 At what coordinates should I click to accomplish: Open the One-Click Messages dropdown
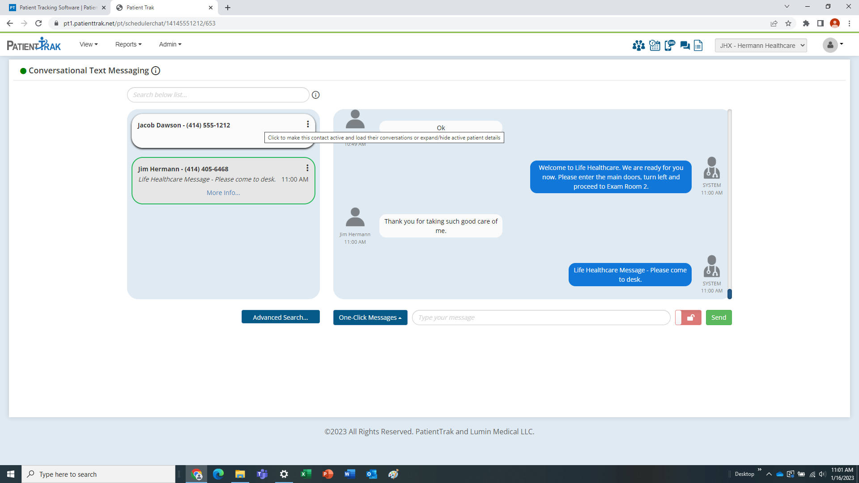[370, 317]
